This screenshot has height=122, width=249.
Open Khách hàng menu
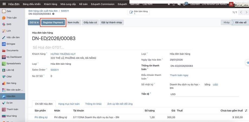[51, 4]
